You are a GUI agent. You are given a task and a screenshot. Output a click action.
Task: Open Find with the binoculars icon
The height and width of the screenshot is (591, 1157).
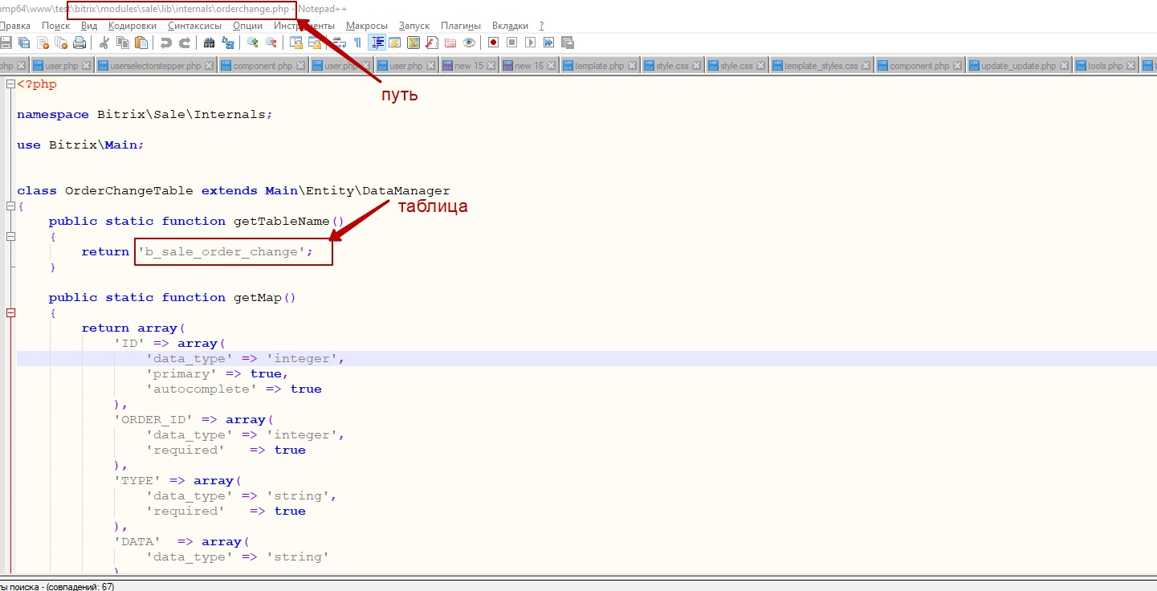[x=210, y=43]
